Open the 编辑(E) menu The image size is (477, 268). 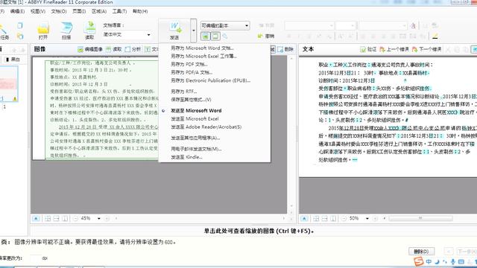click(17, 11)
